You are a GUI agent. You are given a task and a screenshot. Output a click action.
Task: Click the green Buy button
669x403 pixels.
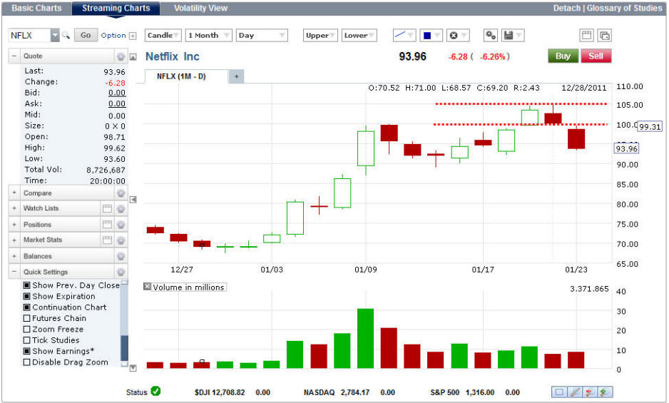pyautogui.click(x=563, y=56)
